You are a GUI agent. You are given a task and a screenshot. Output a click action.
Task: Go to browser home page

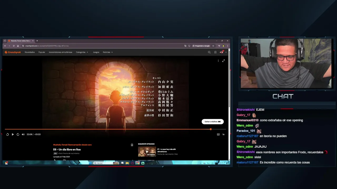click(x=18, y=46)
